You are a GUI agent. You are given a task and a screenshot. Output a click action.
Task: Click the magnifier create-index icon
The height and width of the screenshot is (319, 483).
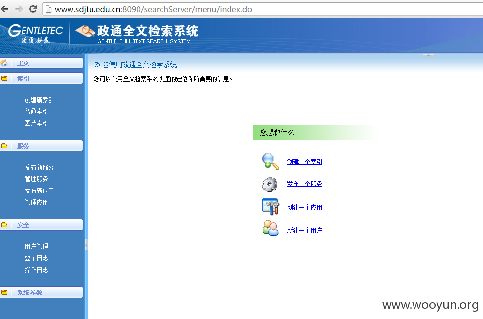coord(271,161)
